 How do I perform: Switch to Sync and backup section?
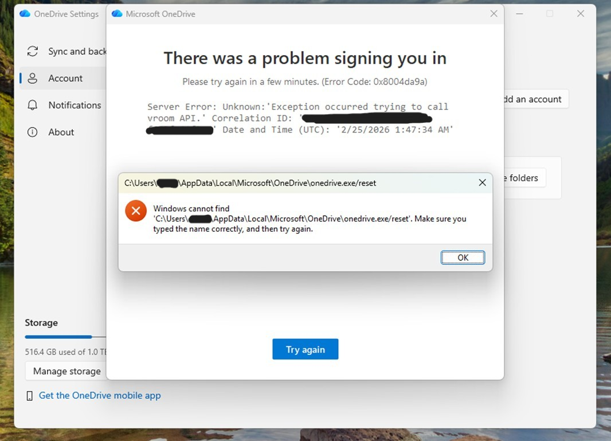(x=77, y=51)
